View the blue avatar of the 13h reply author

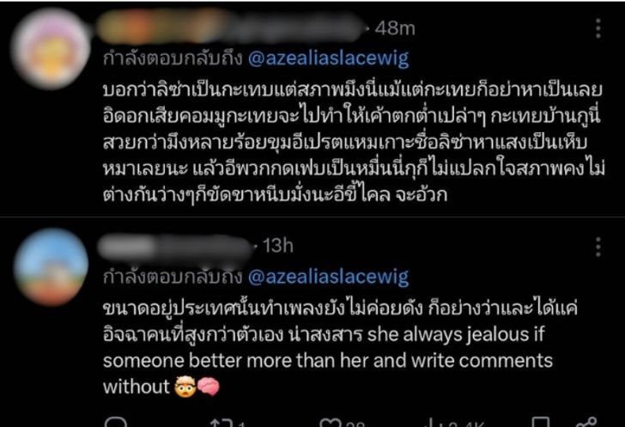point(51,266)
